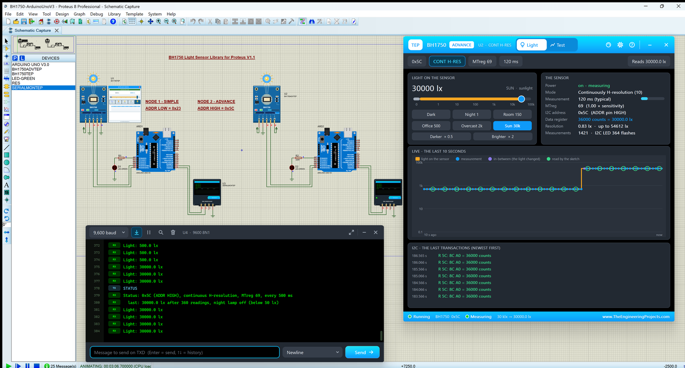The width and height of the screenshot is (685, 368).
Task: Pick the 2D circle drawing tool
Action: pos(6,162)
